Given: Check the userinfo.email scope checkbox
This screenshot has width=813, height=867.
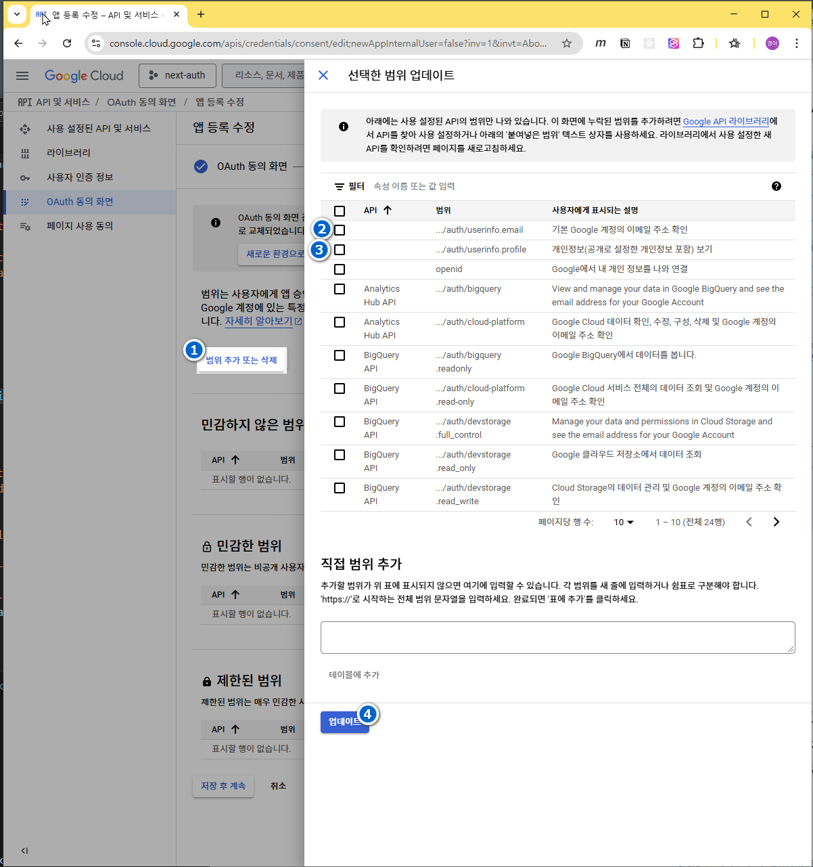Looking at the screenshot, I should (x=340, y=230).
